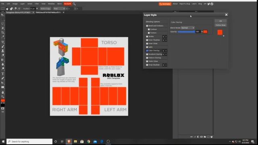
Task: Open the File menu
Action: coord(3,4)
